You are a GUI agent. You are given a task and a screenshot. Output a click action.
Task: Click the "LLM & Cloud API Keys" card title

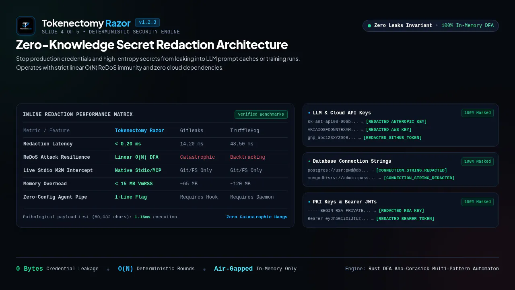(342, 113)
